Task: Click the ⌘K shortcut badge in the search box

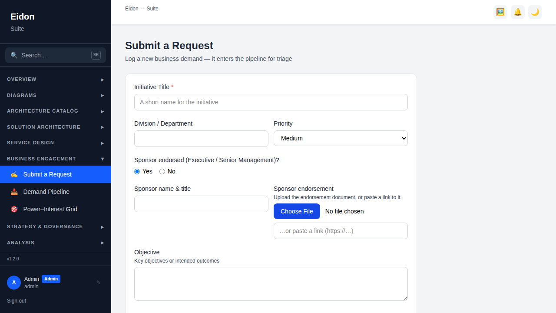Action: point(96,55)
